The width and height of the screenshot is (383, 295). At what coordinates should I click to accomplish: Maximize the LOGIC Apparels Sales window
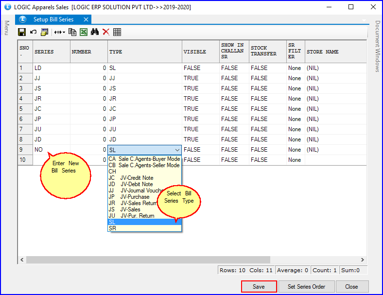pos(351,7)
